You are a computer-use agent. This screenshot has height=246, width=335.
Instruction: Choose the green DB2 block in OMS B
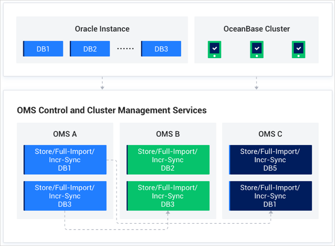[x=167, y=160]
